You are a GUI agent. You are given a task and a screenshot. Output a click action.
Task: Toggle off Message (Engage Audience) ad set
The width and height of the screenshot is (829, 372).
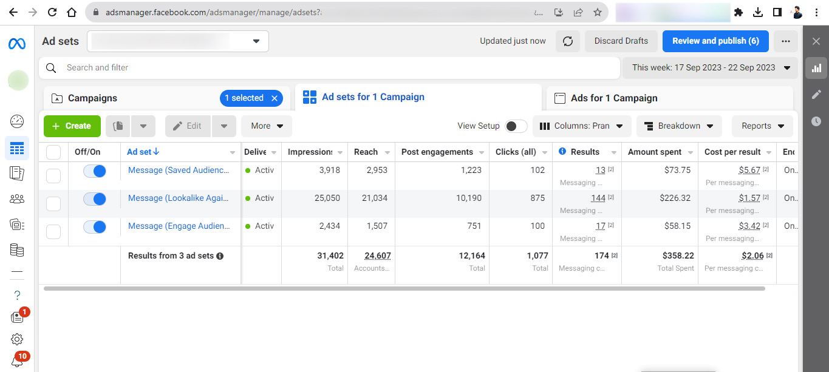pyautogui.click(x=95, y=227)
